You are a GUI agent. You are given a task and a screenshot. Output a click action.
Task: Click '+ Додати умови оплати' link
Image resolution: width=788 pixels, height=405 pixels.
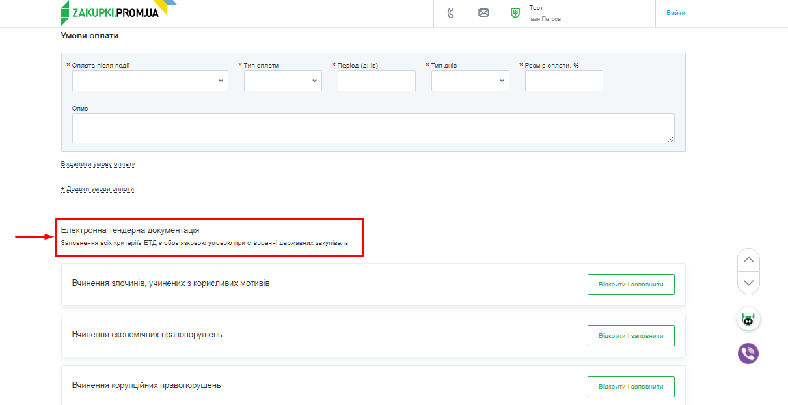click(x=98, y=189)
